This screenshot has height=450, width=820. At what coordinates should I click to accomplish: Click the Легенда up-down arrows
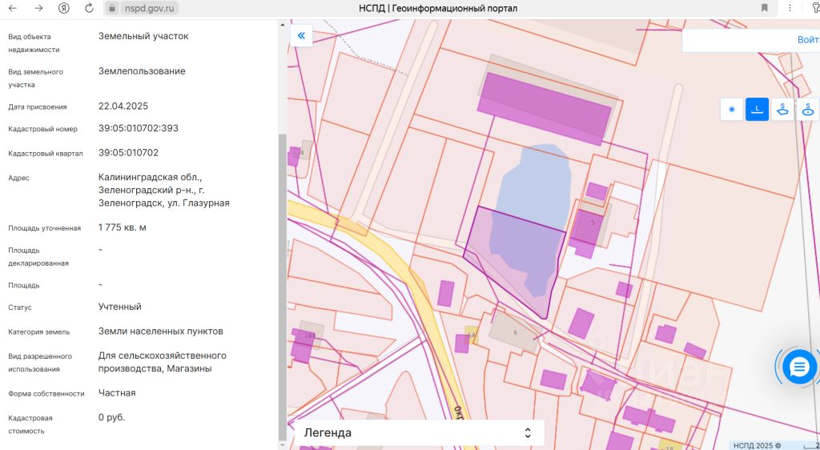pos(528,432)
